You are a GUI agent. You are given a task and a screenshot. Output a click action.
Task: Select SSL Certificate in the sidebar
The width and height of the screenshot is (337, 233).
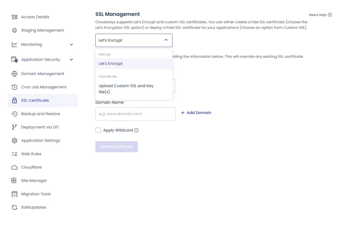(x=43, y=100)
